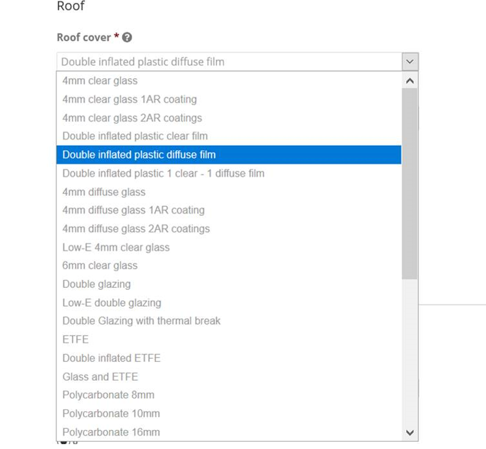486x449 pixels.
Task: Select Double inflated ETFE option
Action: tap(229, 358)
